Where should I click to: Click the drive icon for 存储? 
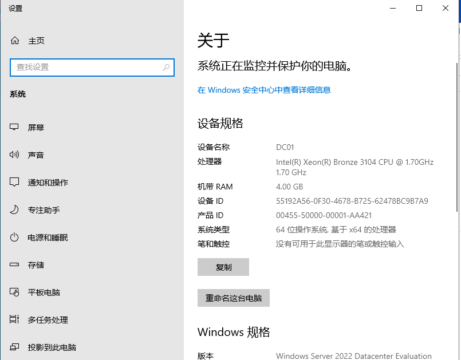pyautogui.click(x=15, y=265)
